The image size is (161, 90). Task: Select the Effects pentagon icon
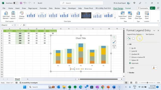[x=133, y=38]
